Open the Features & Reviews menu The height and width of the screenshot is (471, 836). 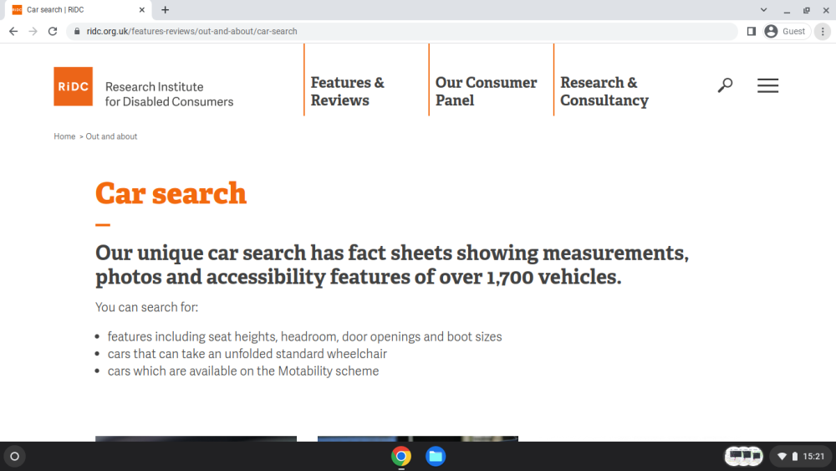click(348, 91)
